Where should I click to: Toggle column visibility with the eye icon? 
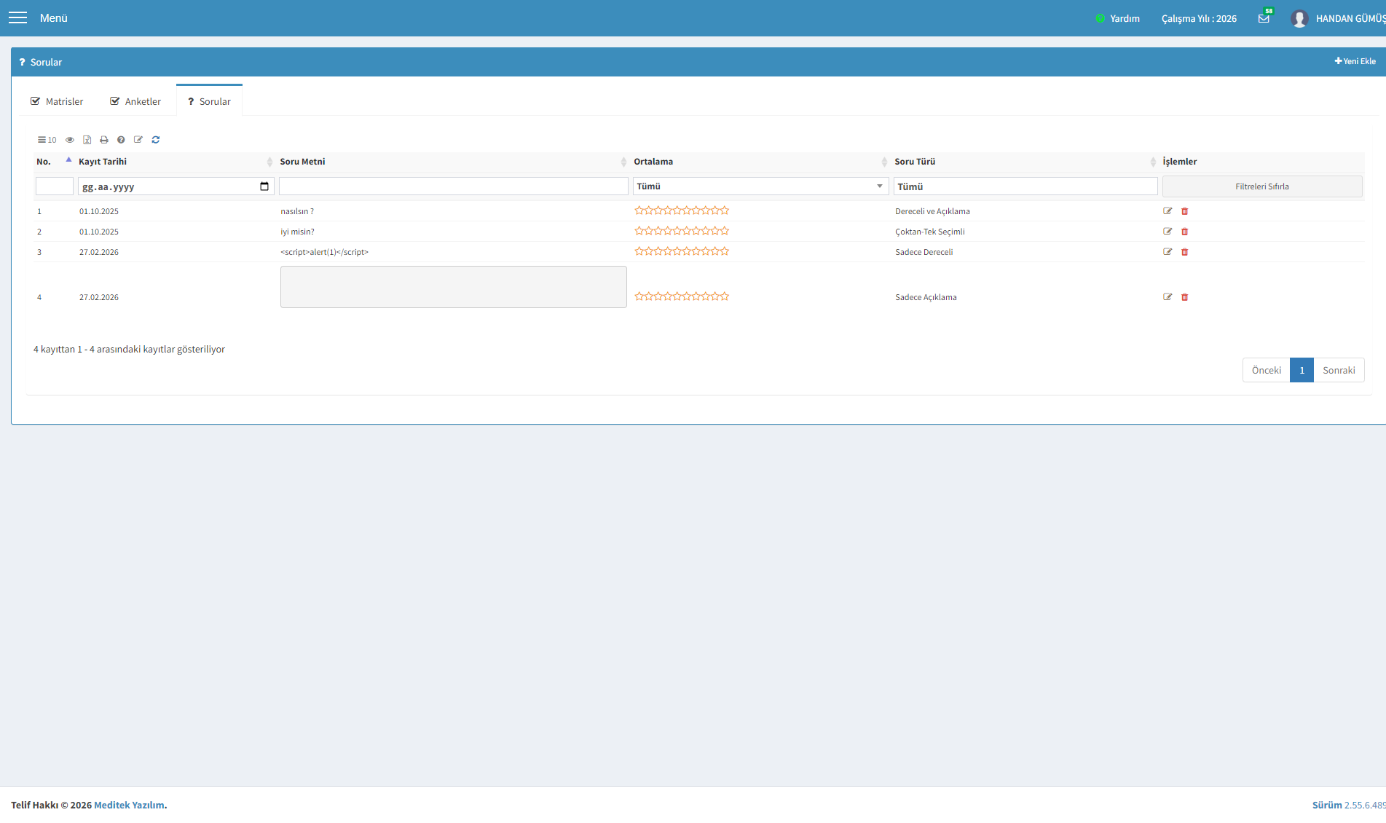pos(70,140)
